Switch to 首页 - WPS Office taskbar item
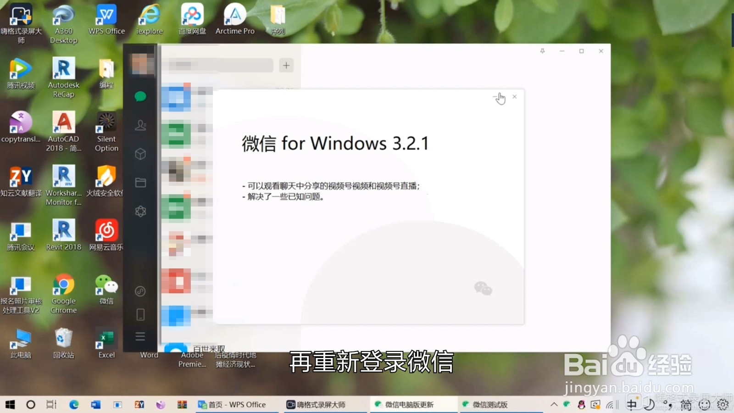The height and width of the screenshot is (413, 734). point(237,405)
